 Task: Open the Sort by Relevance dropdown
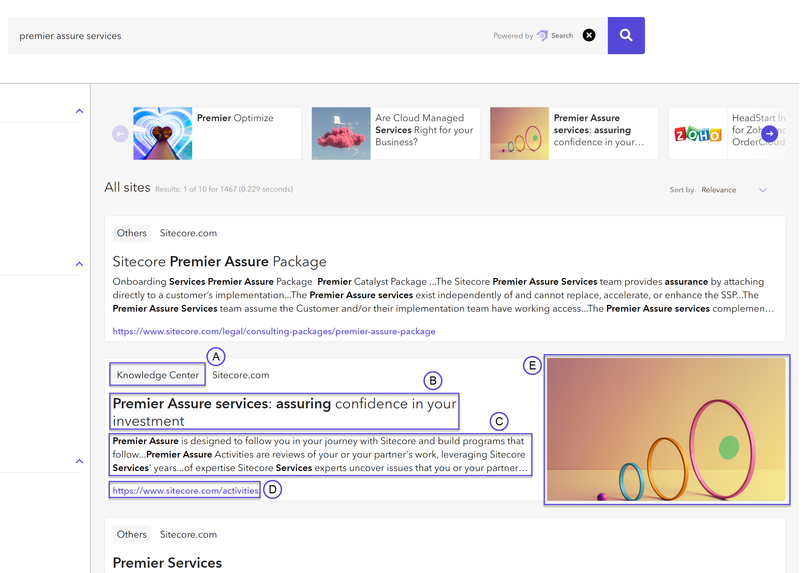click(734, 190)
